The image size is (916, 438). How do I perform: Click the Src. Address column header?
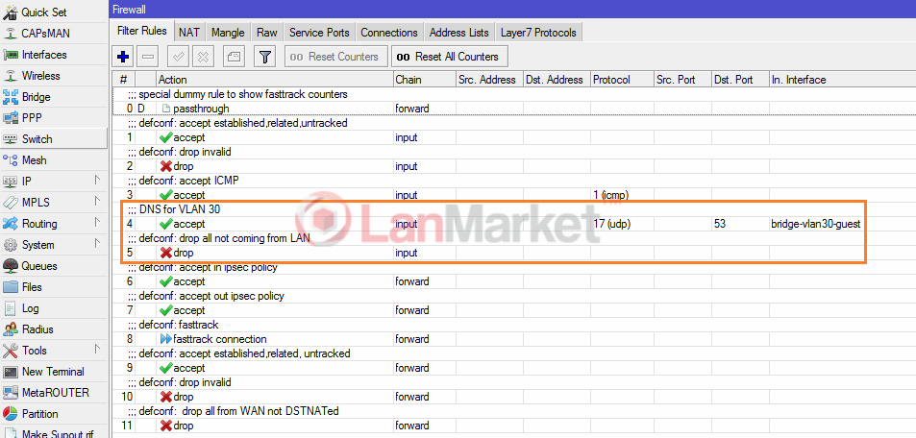click(489, 80)
